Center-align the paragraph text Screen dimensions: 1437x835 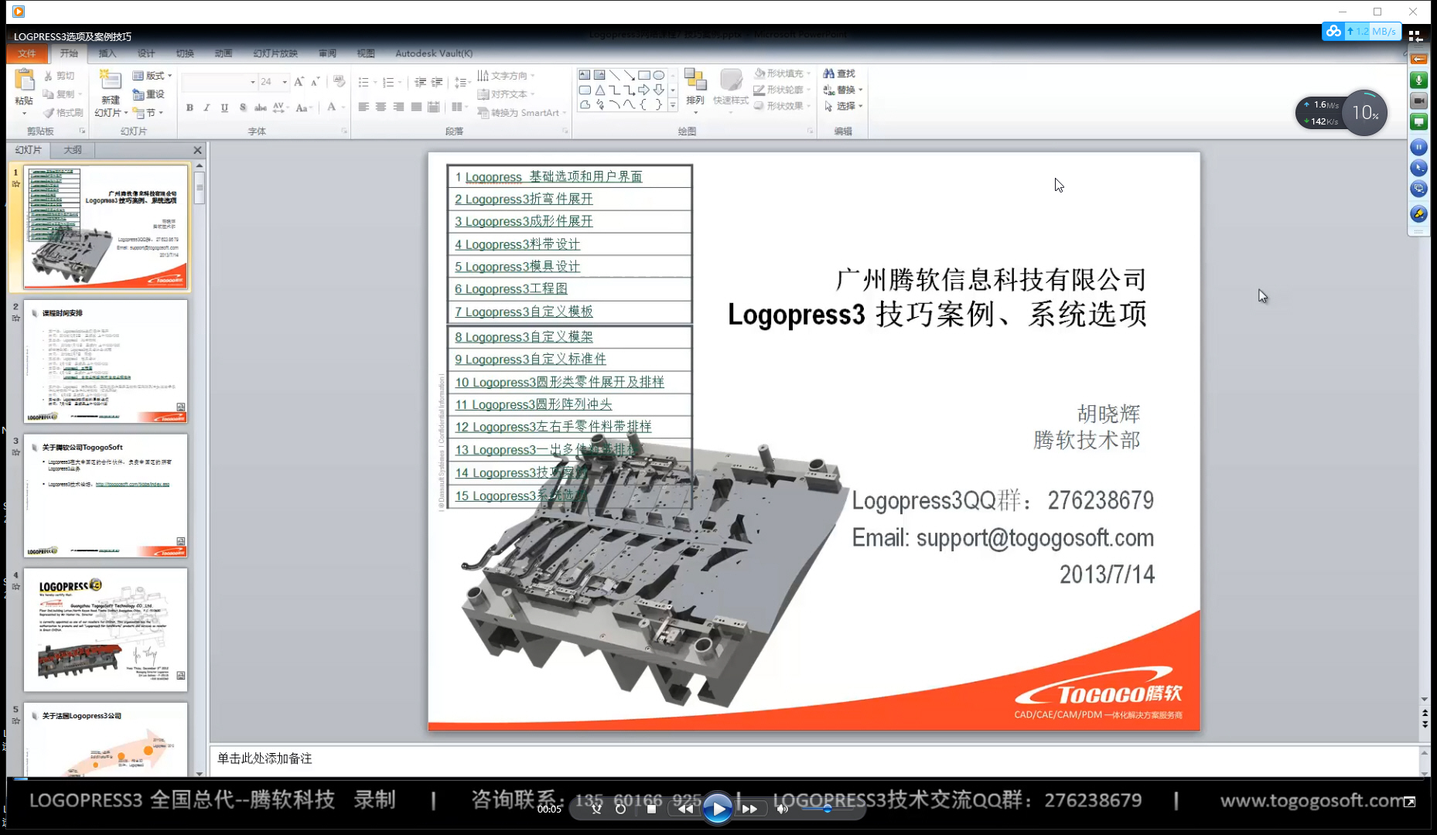381,107
